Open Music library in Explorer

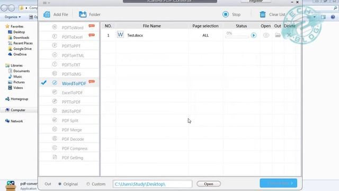pos(15,76)
